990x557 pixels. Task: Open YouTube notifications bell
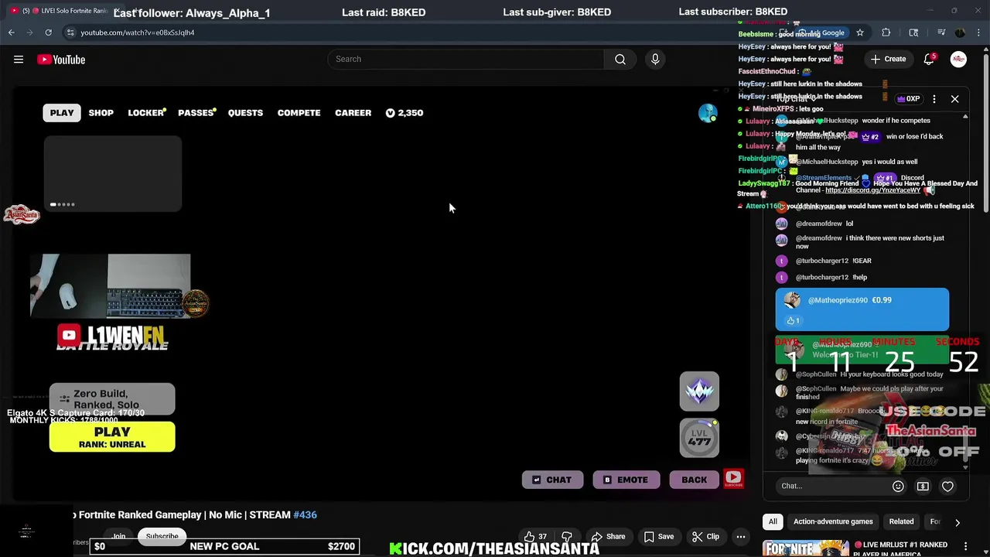pos(929,59)
